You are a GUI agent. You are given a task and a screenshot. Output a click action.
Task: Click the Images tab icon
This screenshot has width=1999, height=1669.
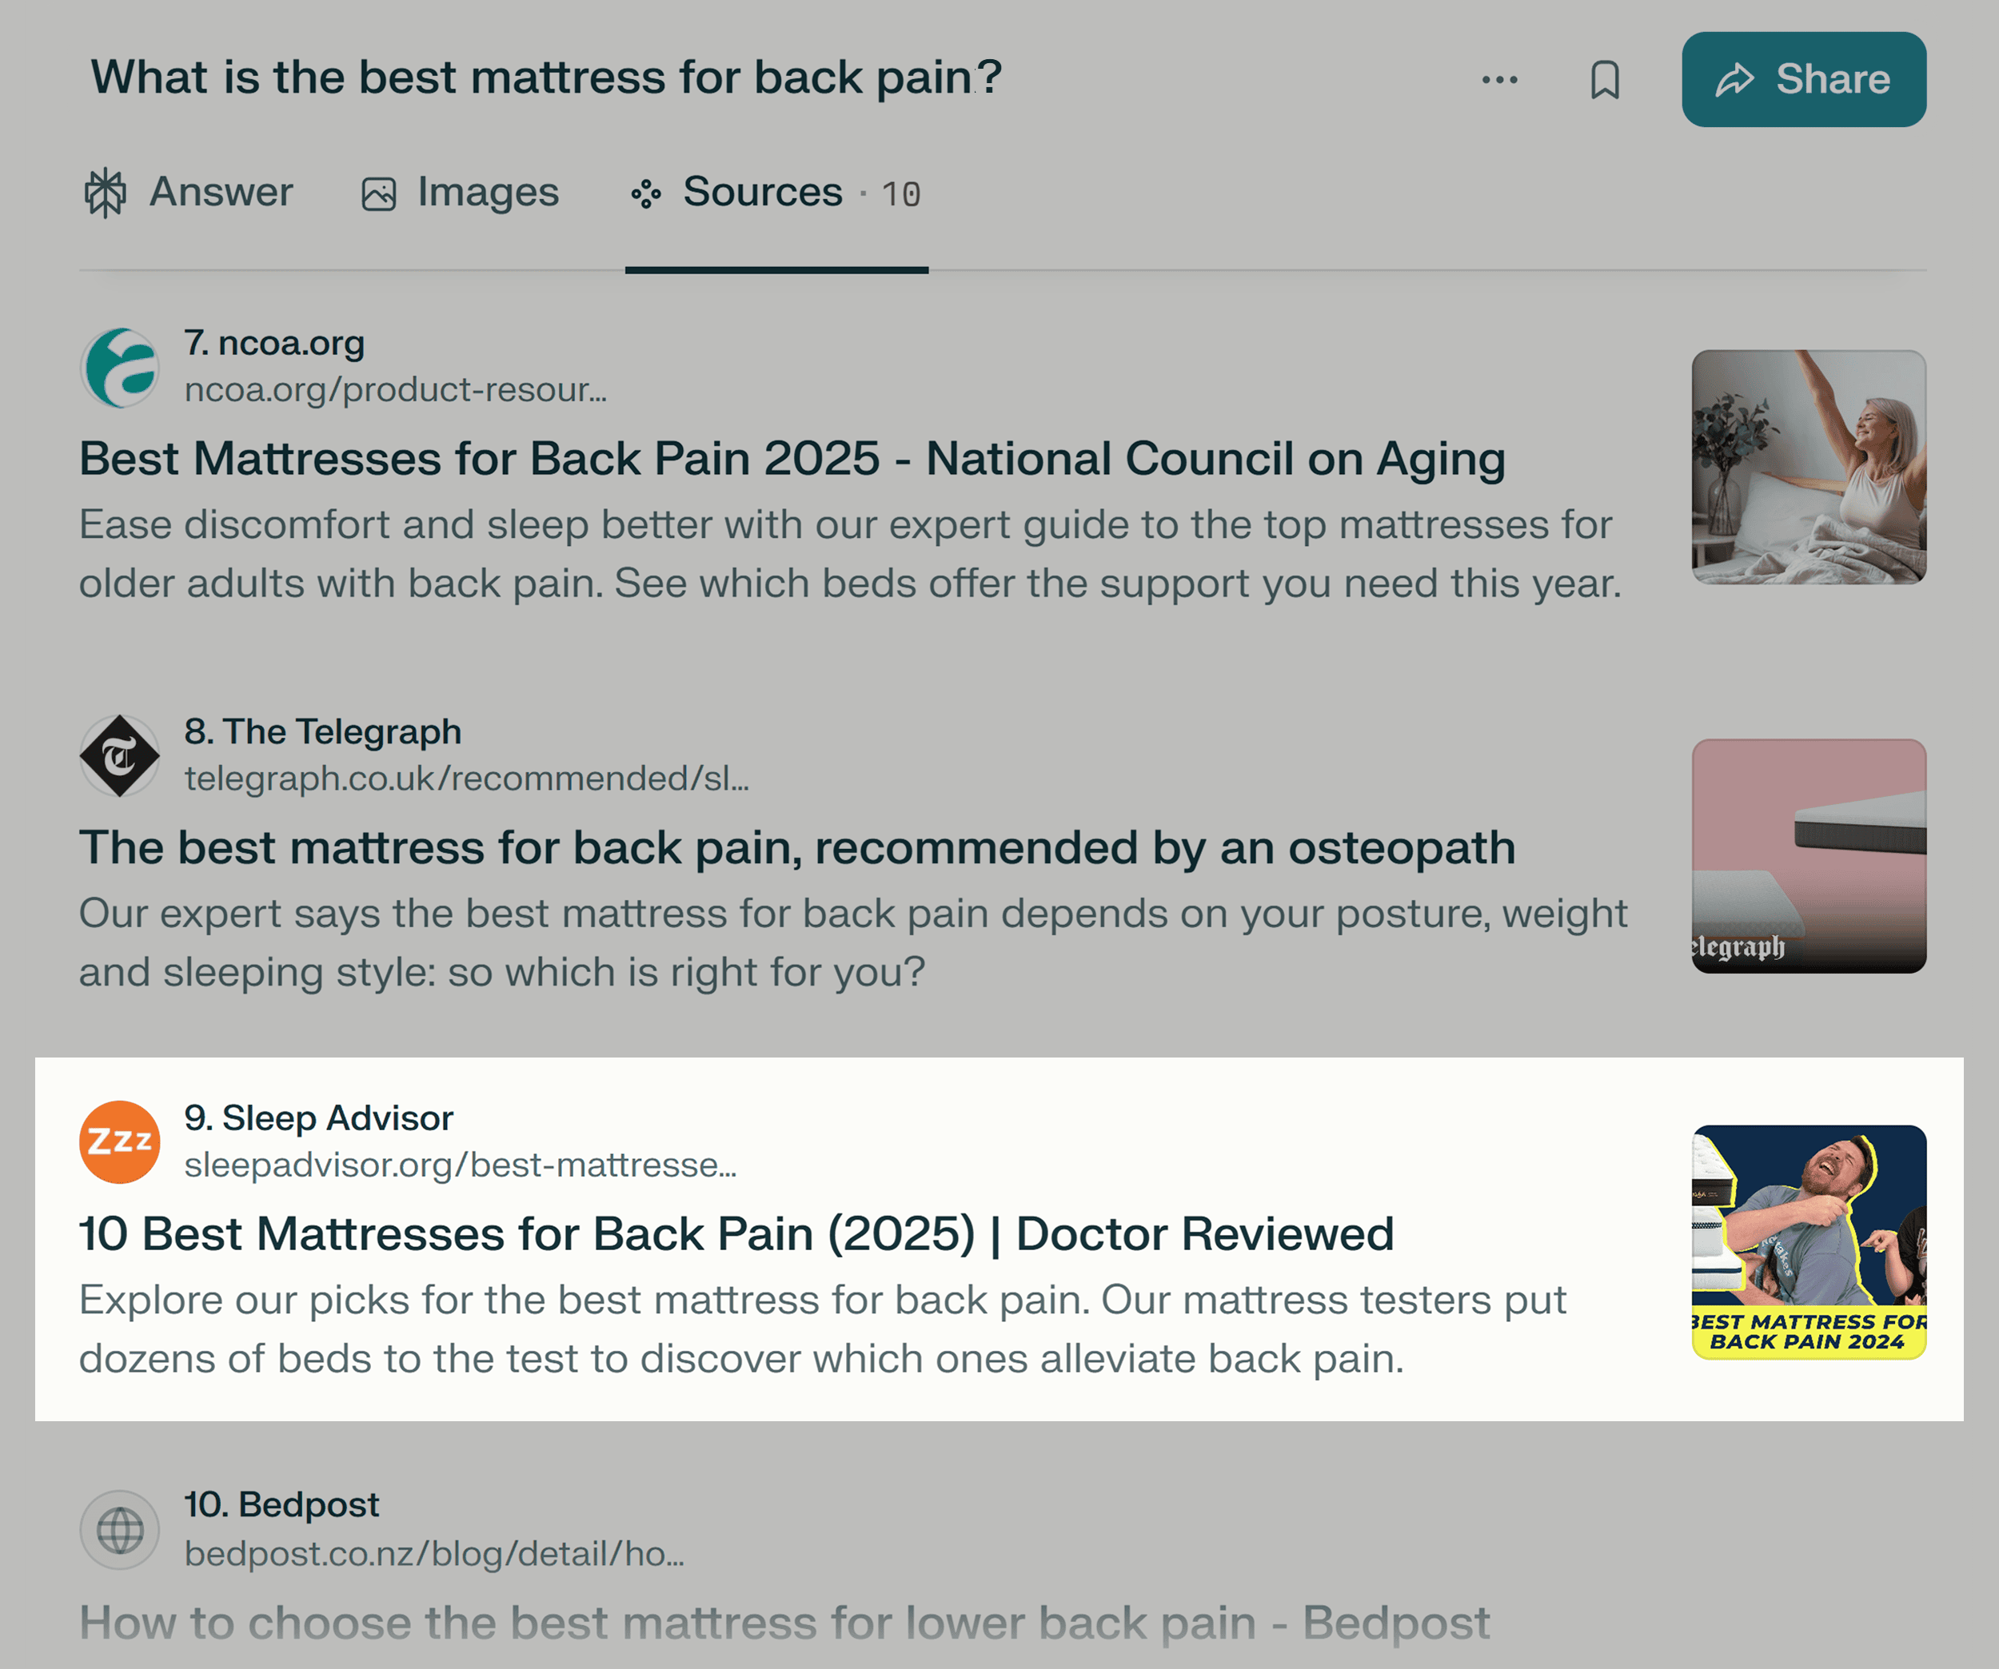point(378,191)
